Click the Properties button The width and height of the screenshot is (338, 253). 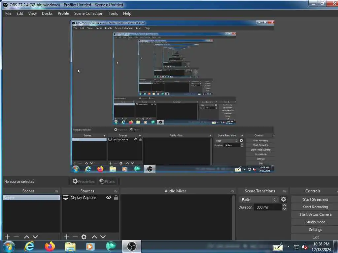[x=84, y=182]
